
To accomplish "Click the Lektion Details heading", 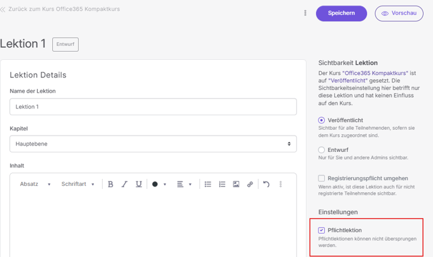I will 38,75.
